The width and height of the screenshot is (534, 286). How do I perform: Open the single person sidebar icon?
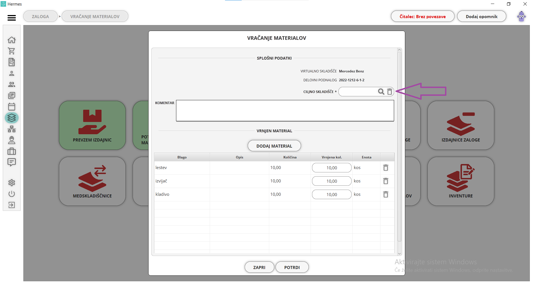coord(12,73)
